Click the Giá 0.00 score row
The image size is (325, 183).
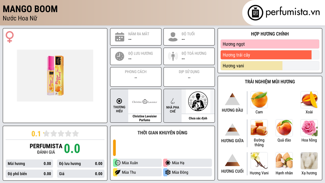81,174
